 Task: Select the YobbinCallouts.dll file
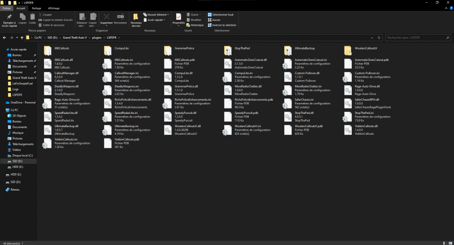pos(361,130)
